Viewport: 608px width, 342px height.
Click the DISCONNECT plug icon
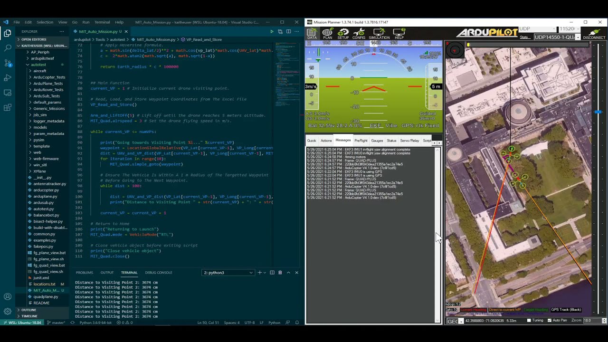point(594,33)
